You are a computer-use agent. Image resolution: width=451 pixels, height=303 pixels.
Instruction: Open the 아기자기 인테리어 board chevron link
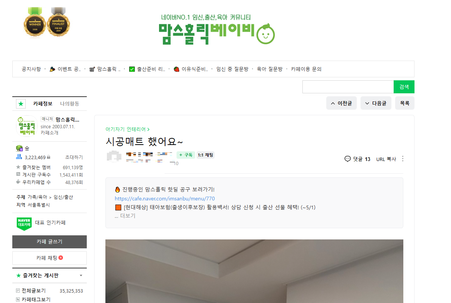[127, 129]
